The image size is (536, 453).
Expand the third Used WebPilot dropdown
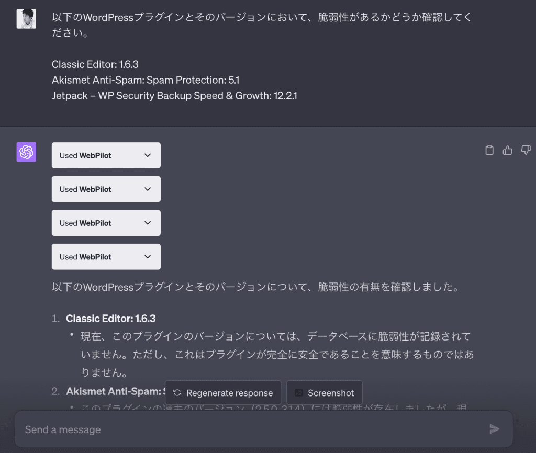[x=106, y=223]
